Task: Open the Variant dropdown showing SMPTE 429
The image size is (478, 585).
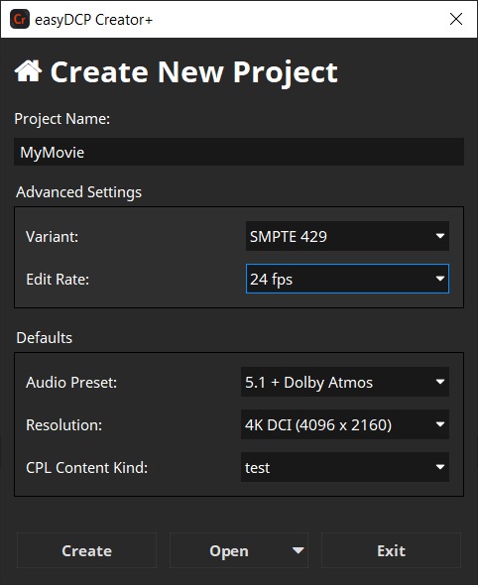Action: click(x=347, y=236)
